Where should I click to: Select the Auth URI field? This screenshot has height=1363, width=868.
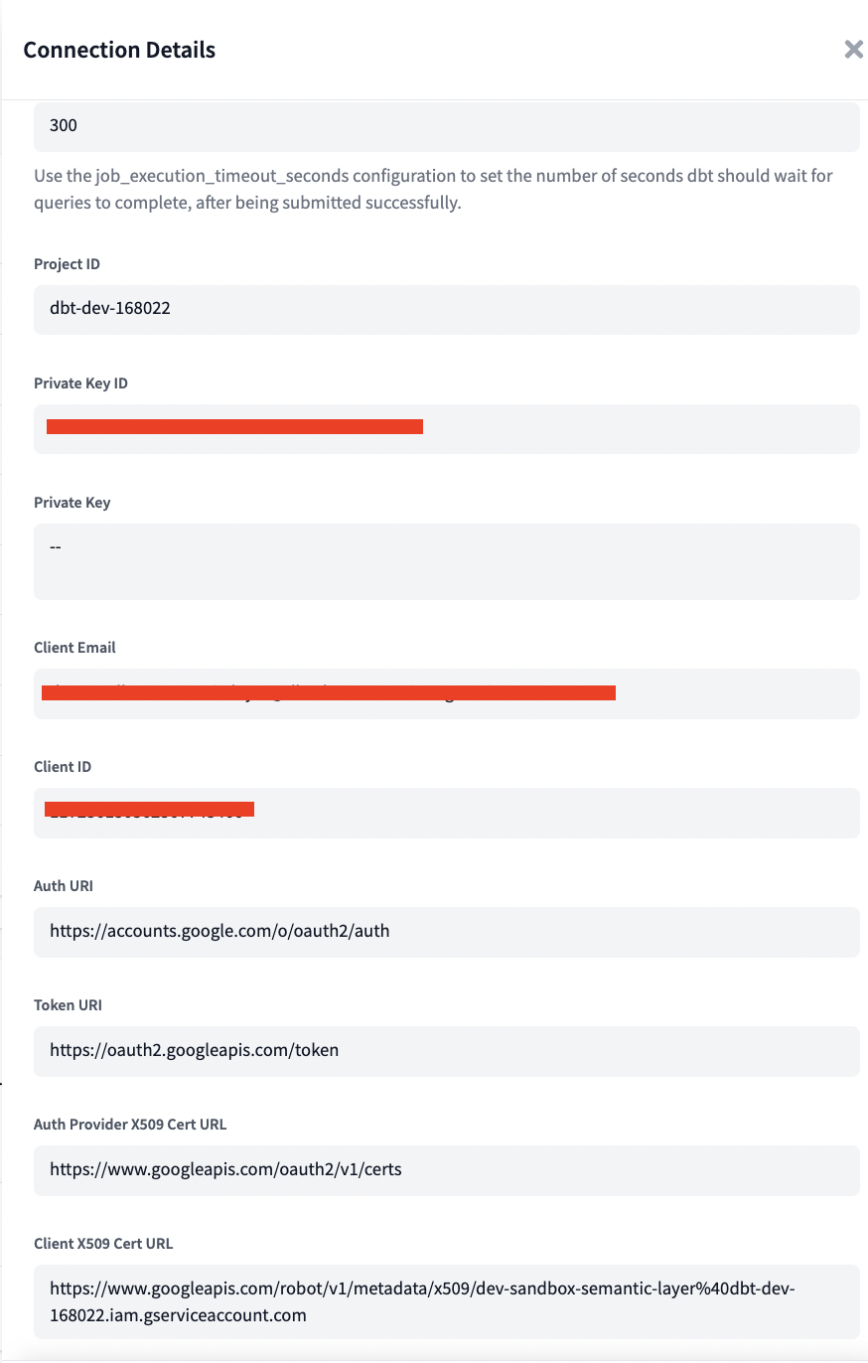(447, 932)
